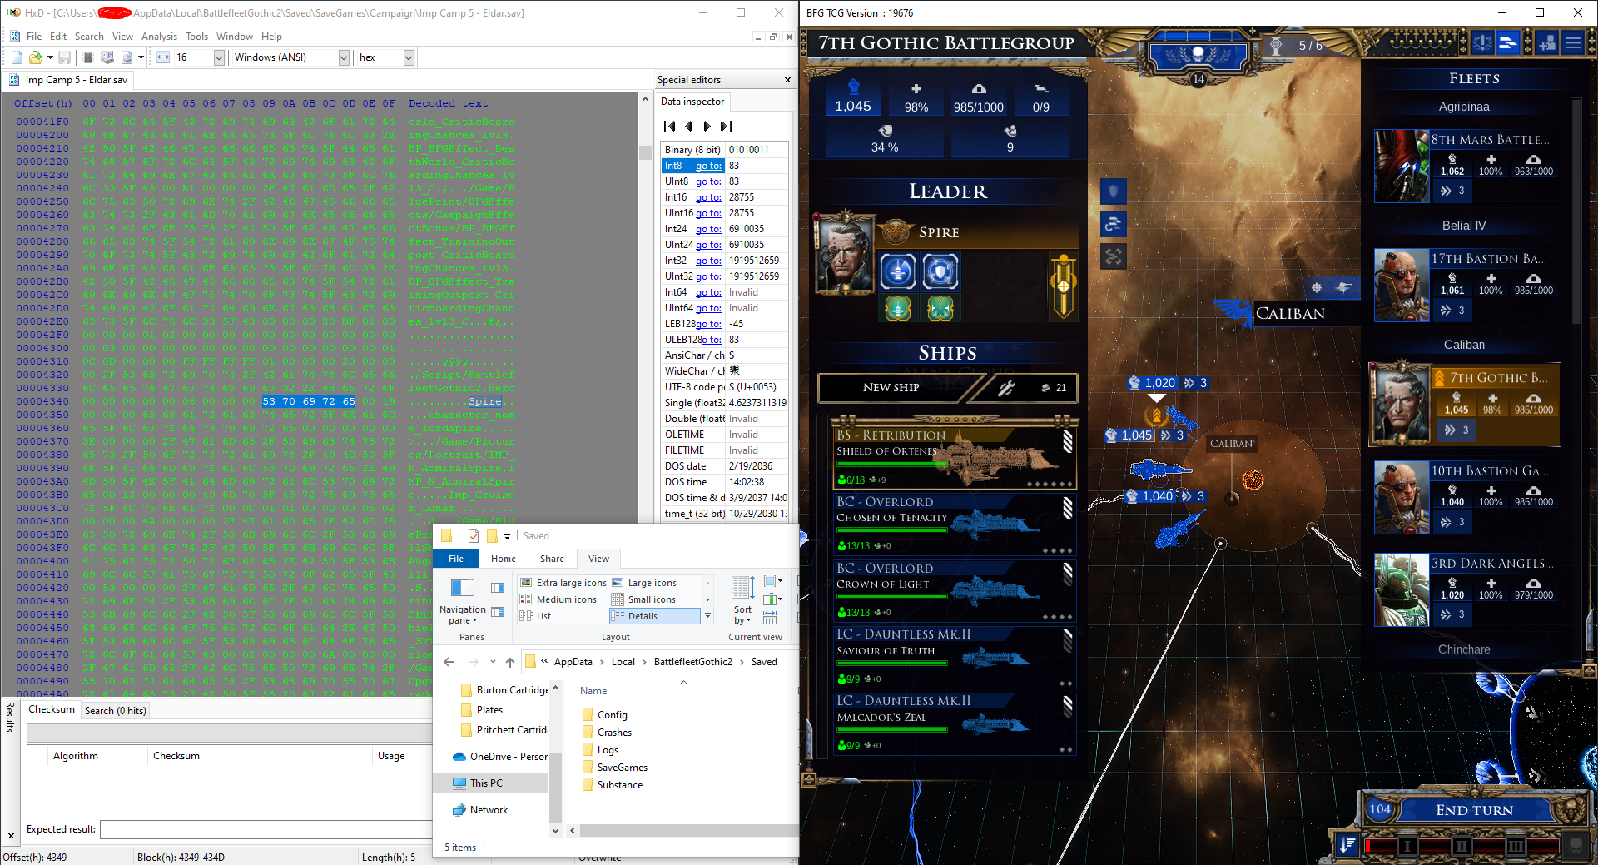Click the Caliban system gear icon
The image size is (1598, 865).
click(1317, 288)
